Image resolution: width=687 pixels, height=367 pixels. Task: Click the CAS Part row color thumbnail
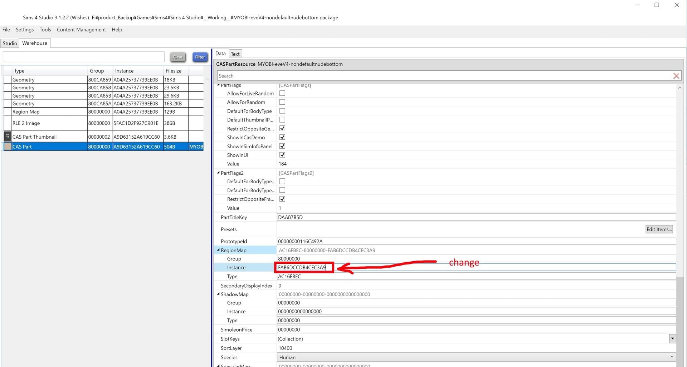(x=8, y=147)
